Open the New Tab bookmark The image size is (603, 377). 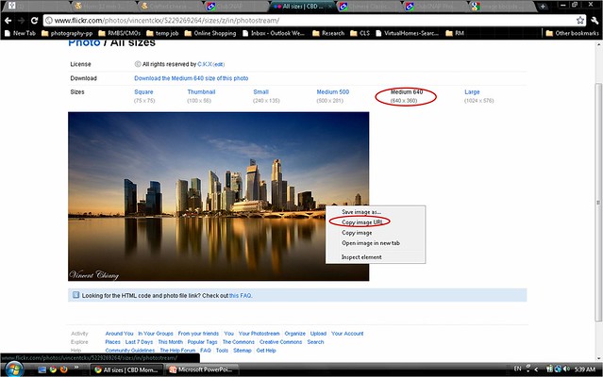pyautogui.click(x=20, y=33)
